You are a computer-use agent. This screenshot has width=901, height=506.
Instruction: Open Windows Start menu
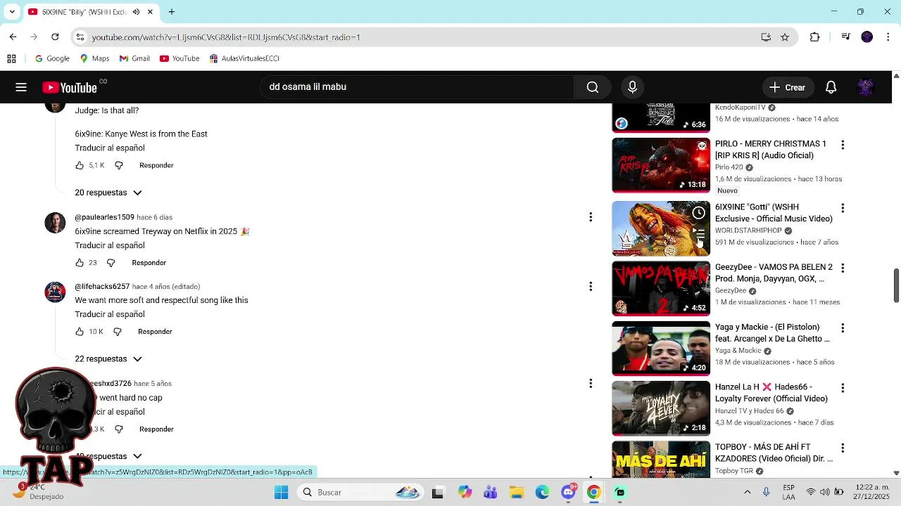[281, 492]
